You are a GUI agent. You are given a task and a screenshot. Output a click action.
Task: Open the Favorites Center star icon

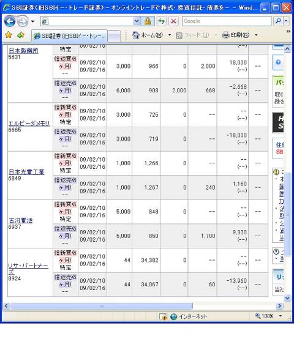click(8, 35)
